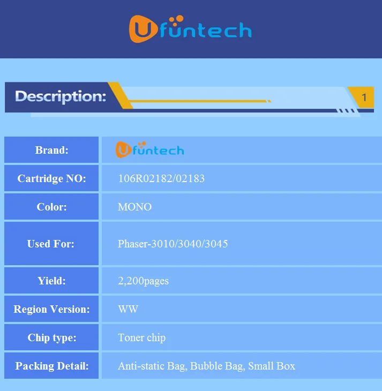This screenshot has width=382, height=391.
Task: Click the small Ufuntech logo in Brand row
Action: click(x=149, y=149)
